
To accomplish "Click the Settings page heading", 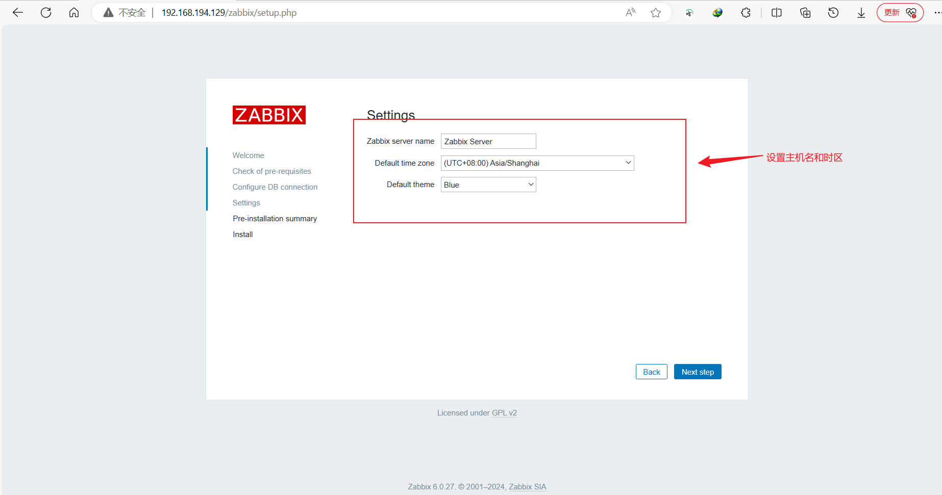I will click(391, 115).
